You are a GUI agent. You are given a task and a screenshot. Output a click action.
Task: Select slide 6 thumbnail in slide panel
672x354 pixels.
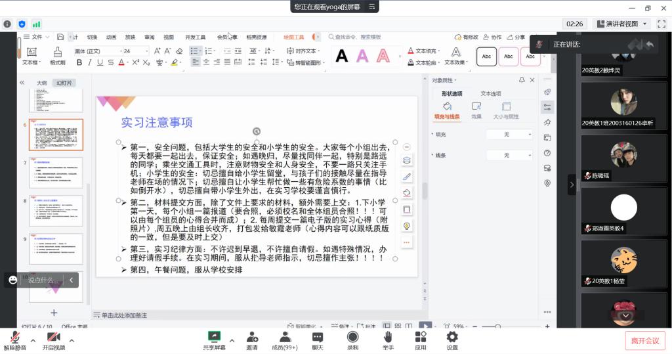tap(56, 135)
